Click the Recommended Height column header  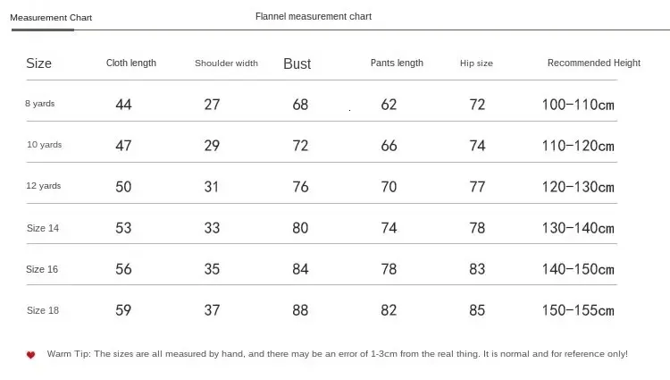coord(594,63)
